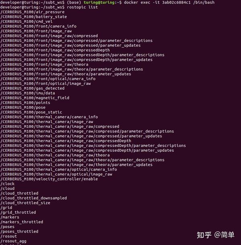The image size is (241, 245).
Task: Click the /CERBERUS_M100/air_pressure topic line
Action: coord(33,12)
